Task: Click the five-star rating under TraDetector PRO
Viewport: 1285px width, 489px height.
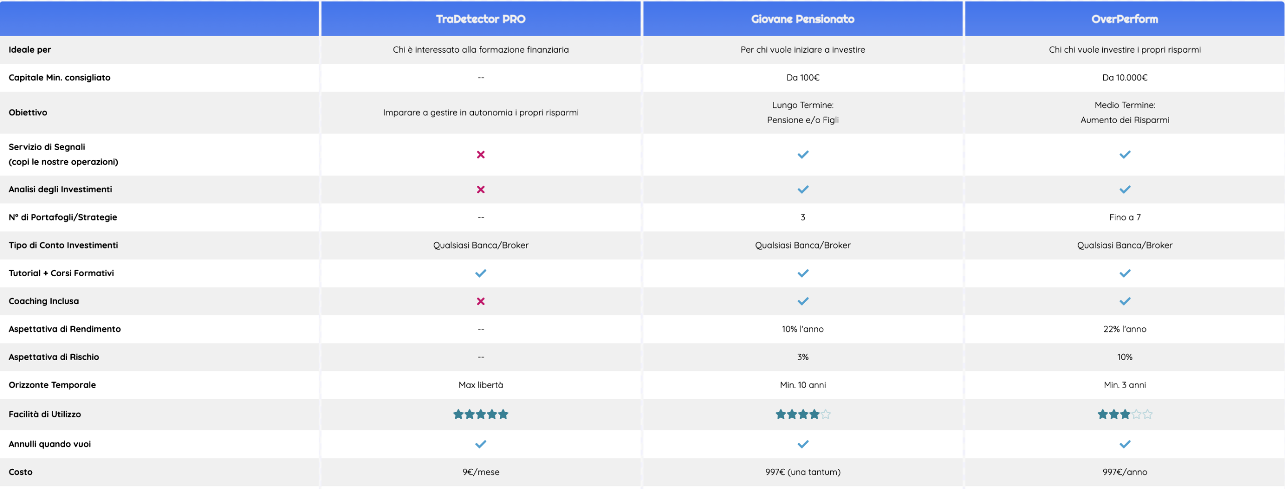Action: [x=480, y=414]
